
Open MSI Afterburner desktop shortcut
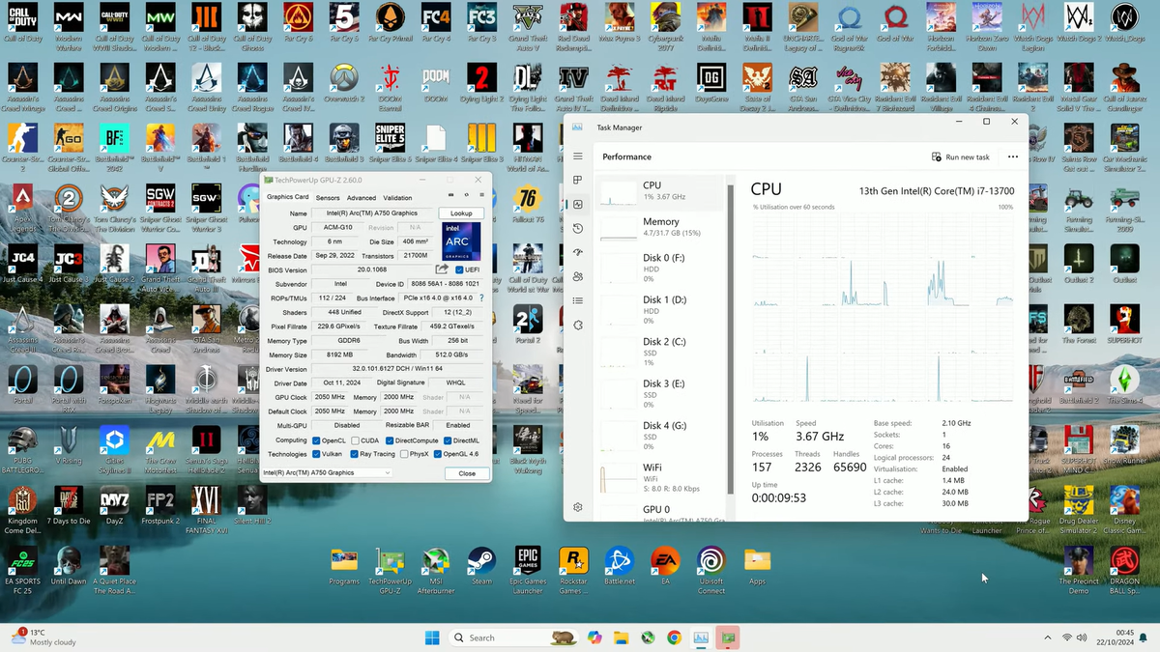click(436, 569)
